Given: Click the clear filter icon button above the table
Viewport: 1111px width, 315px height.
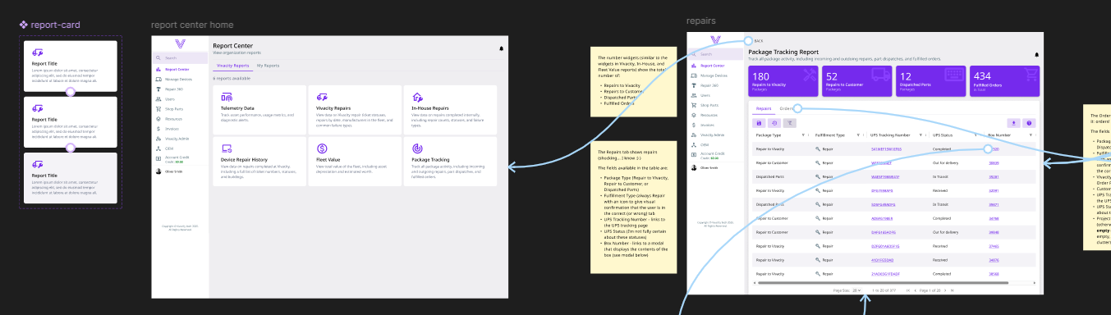Looking at the screenshot, I should [790, 123].
